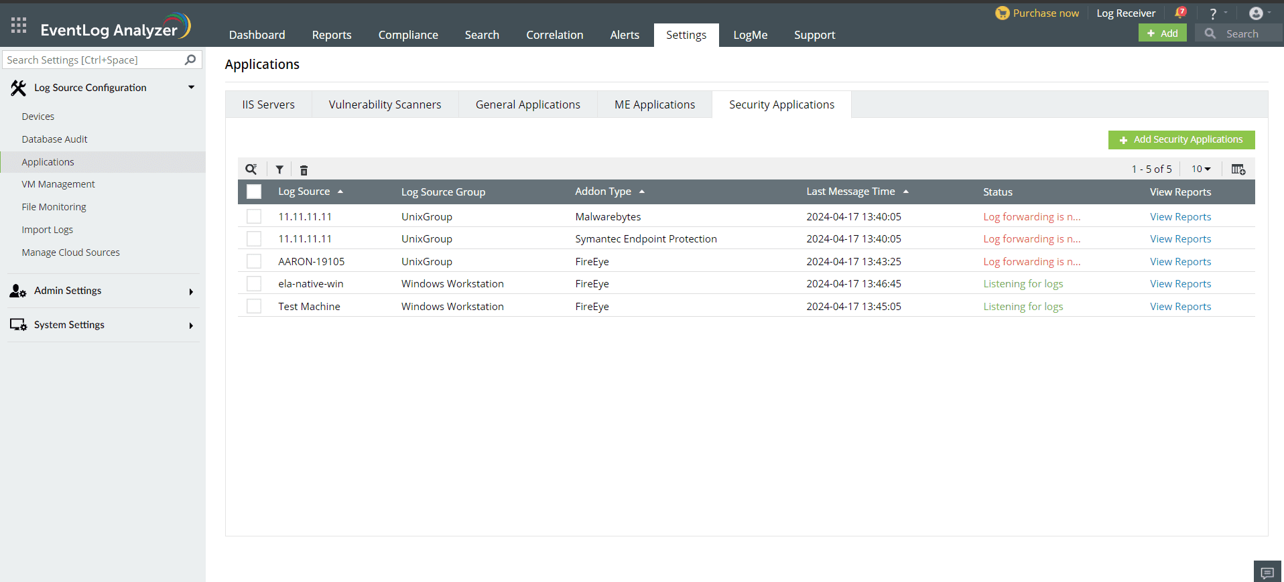Open View Reports for ela-native-win
Viewport: 1284px width, 582px height.
click(1180, 284)
